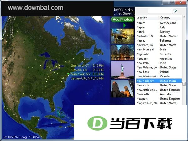Click the scroll up arrow of the location list
The width and height of the screenshot is (188, 141).
(x=184, y=17)
